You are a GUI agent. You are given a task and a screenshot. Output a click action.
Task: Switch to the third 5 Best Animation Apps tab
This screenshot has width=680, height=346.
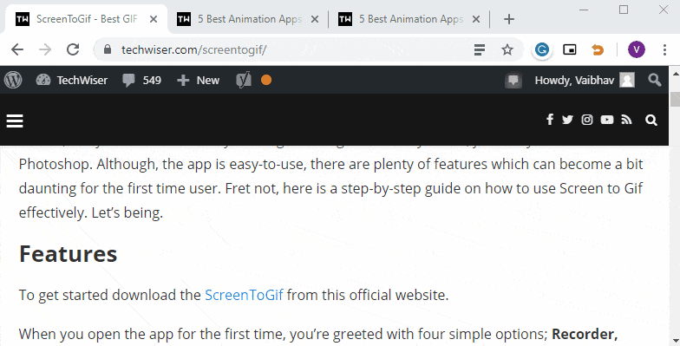(410, 19)
